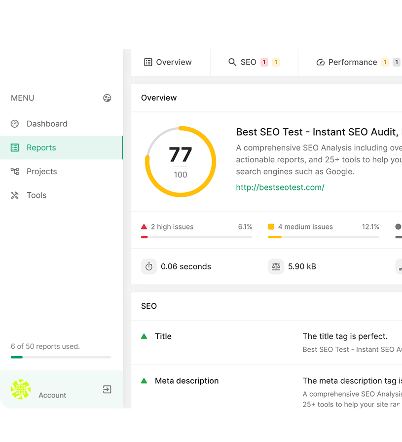Open the http://bestseotest.com/ link
402x442 pixels.
(280, 187)
